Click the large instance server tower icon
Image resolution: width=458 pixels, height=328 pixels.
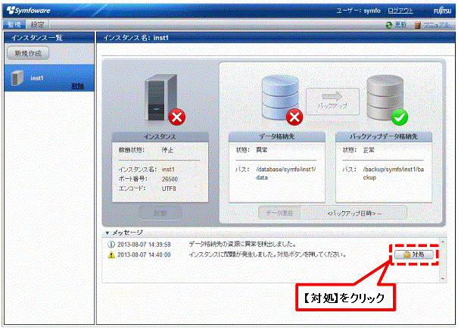pyautogui.click(x=160, y=98)
